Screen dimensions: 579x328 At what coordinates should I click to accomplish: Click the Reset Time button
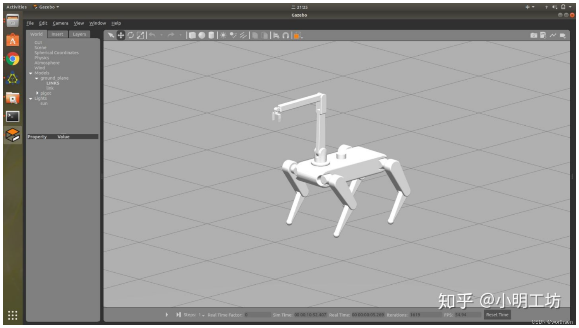click(x=497, y=315)
